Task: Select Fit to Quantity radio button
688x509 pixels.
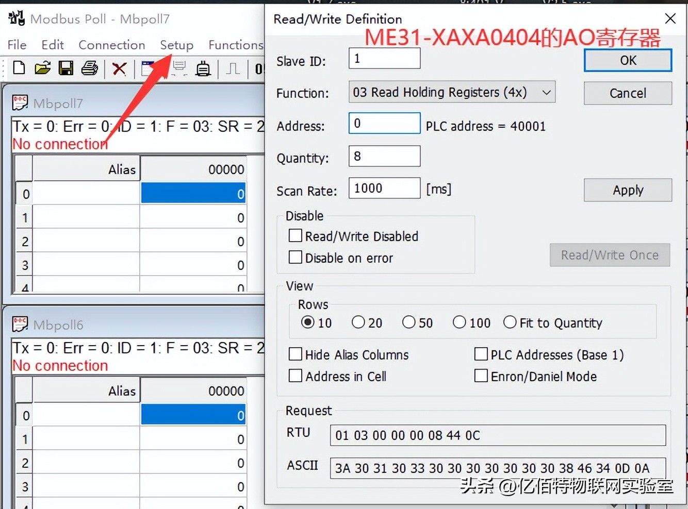Action: (510, 322)
